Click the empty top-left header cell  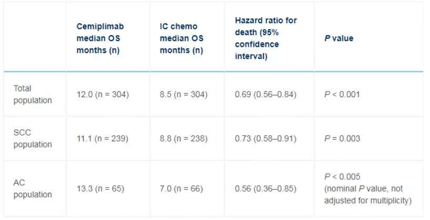[x=35, y=38]
